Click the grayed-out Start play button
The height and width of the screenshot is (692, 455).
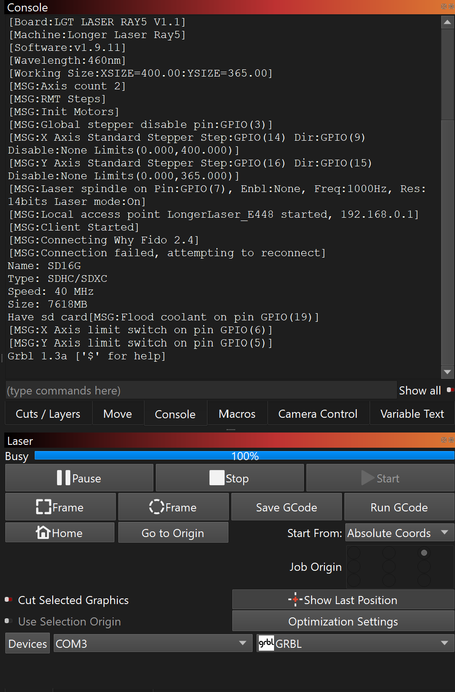click(380, 478)
